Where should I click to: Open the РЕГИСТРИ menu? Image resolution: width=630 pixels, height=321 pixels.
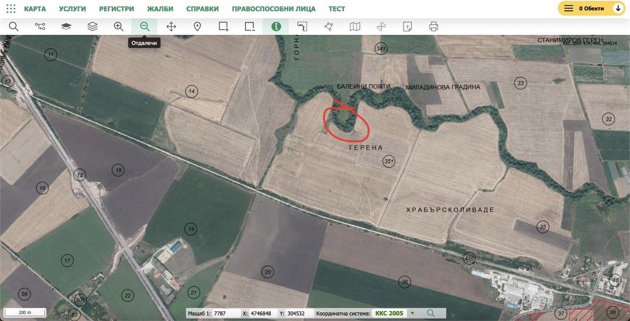coord(116,9)
